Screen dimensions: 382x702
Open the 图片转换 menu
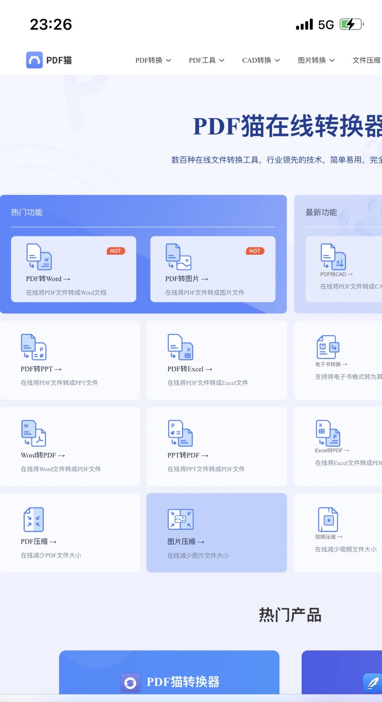pos(316,60)
